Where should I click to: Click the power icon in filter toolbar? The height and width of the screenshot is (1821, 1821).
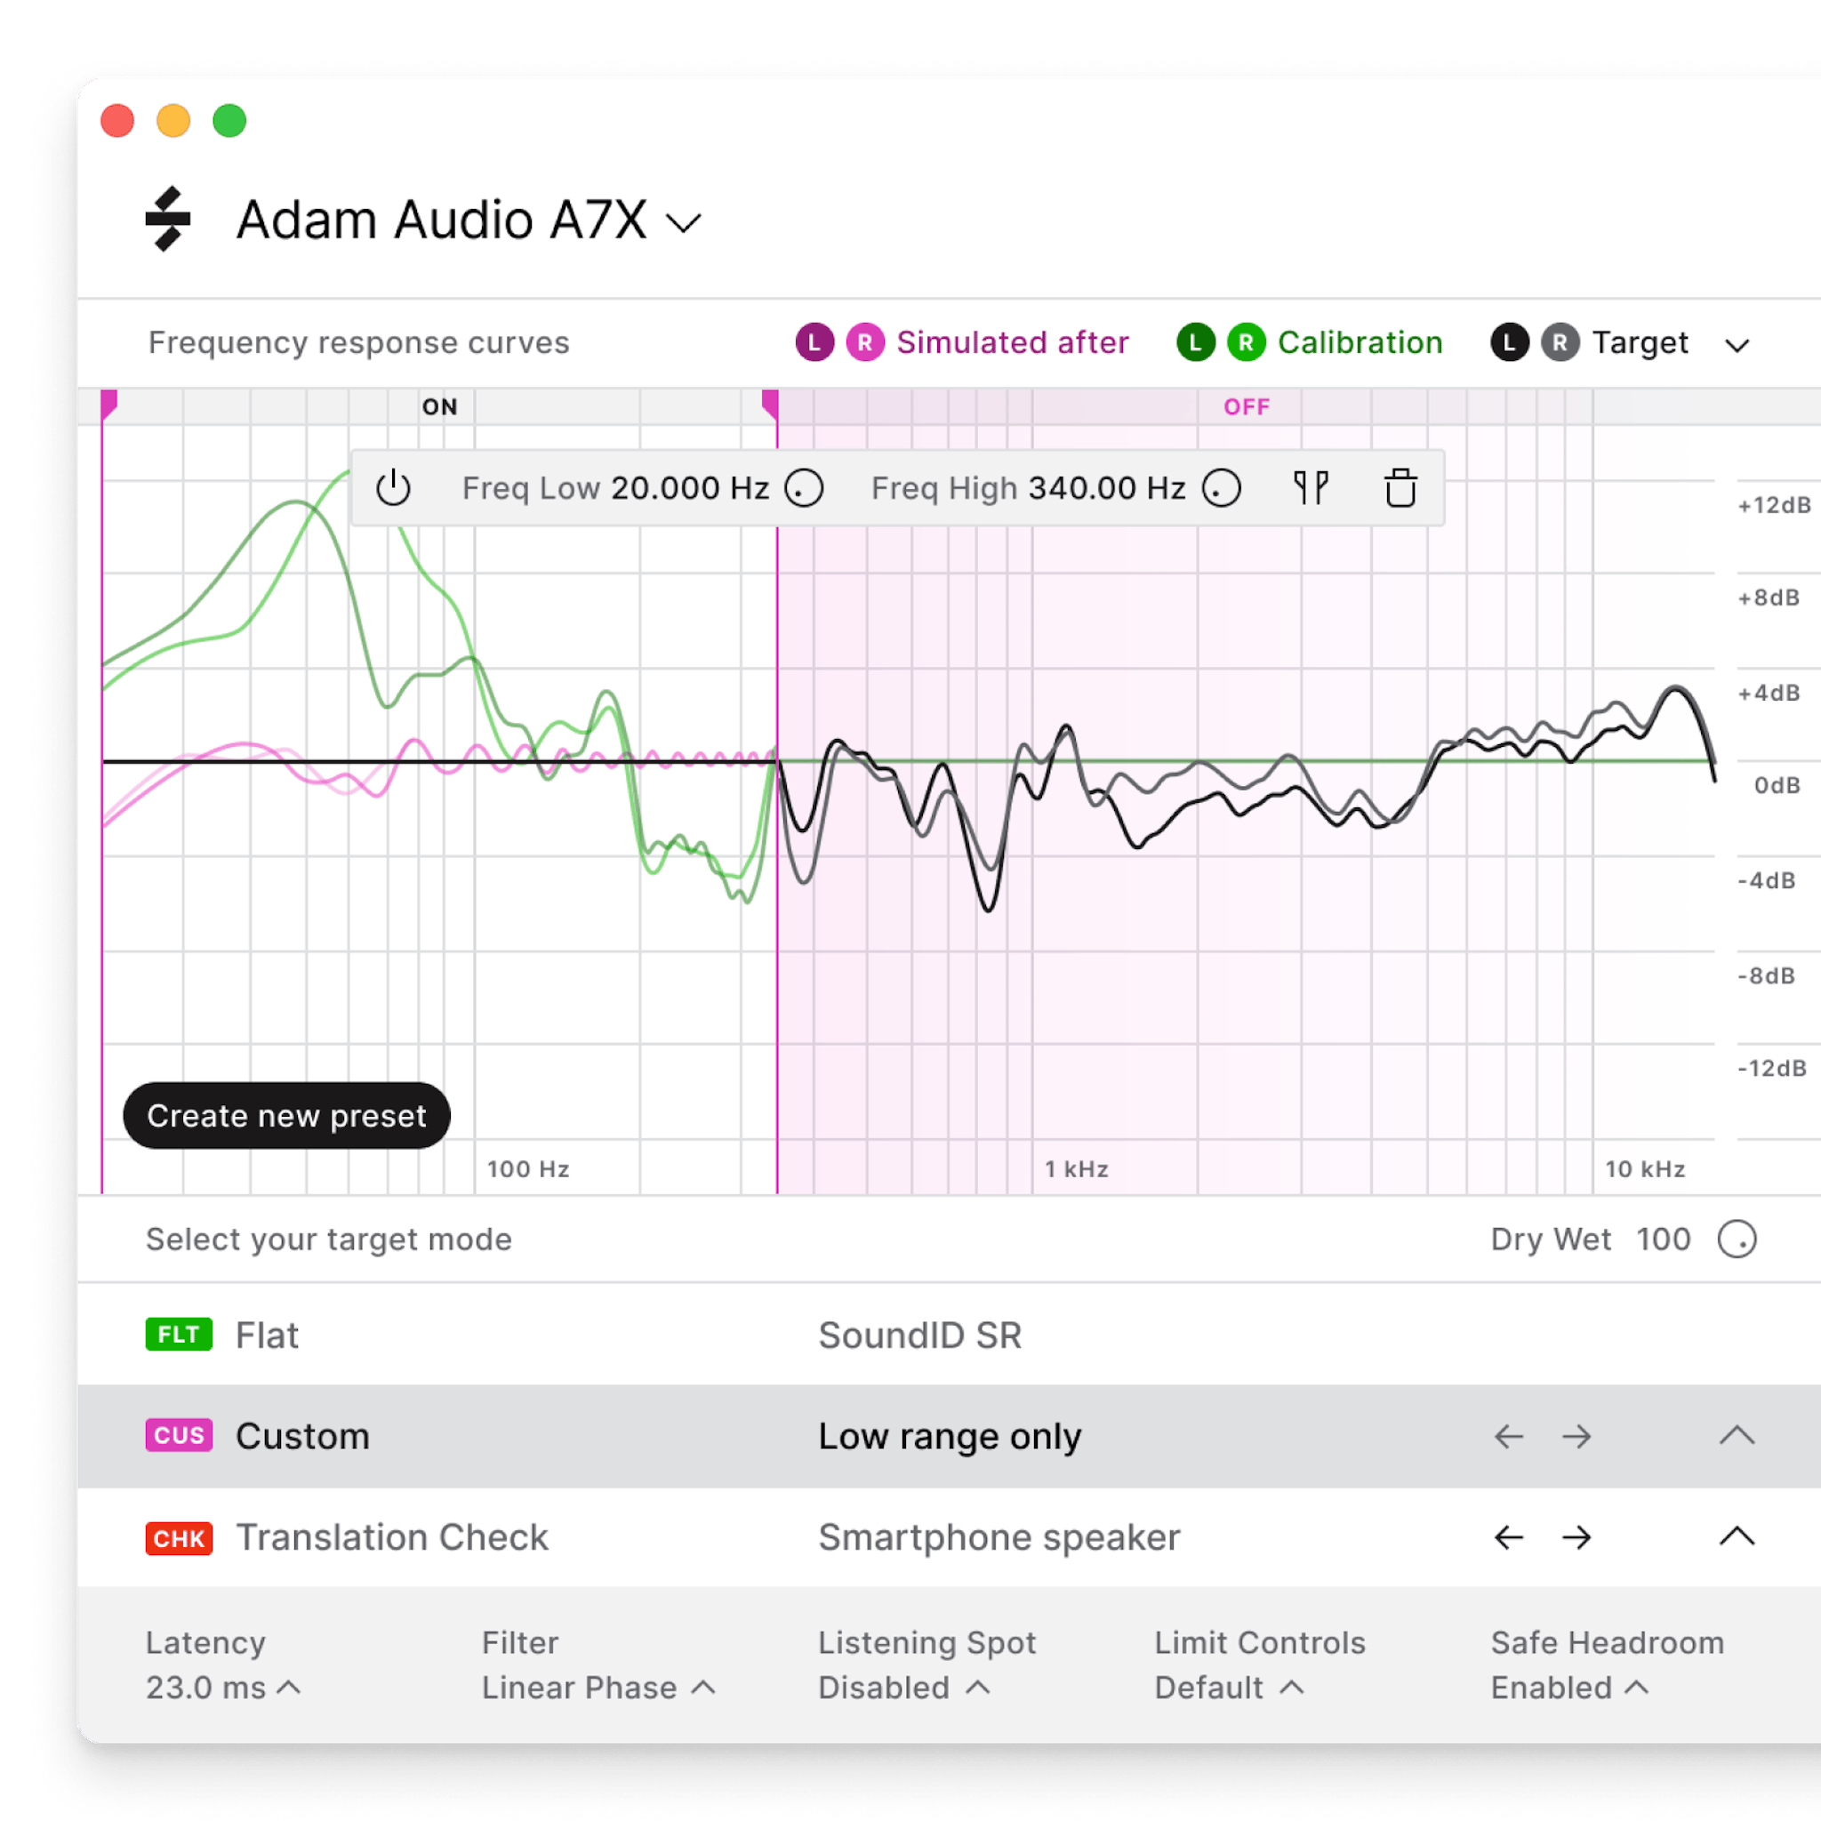[393, 488]
